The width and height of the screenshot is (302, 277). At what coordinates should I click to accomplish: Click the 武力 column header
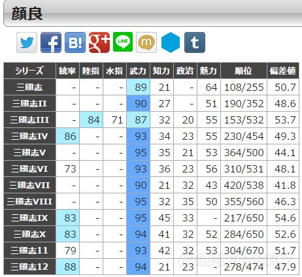(x=138, y=71)
